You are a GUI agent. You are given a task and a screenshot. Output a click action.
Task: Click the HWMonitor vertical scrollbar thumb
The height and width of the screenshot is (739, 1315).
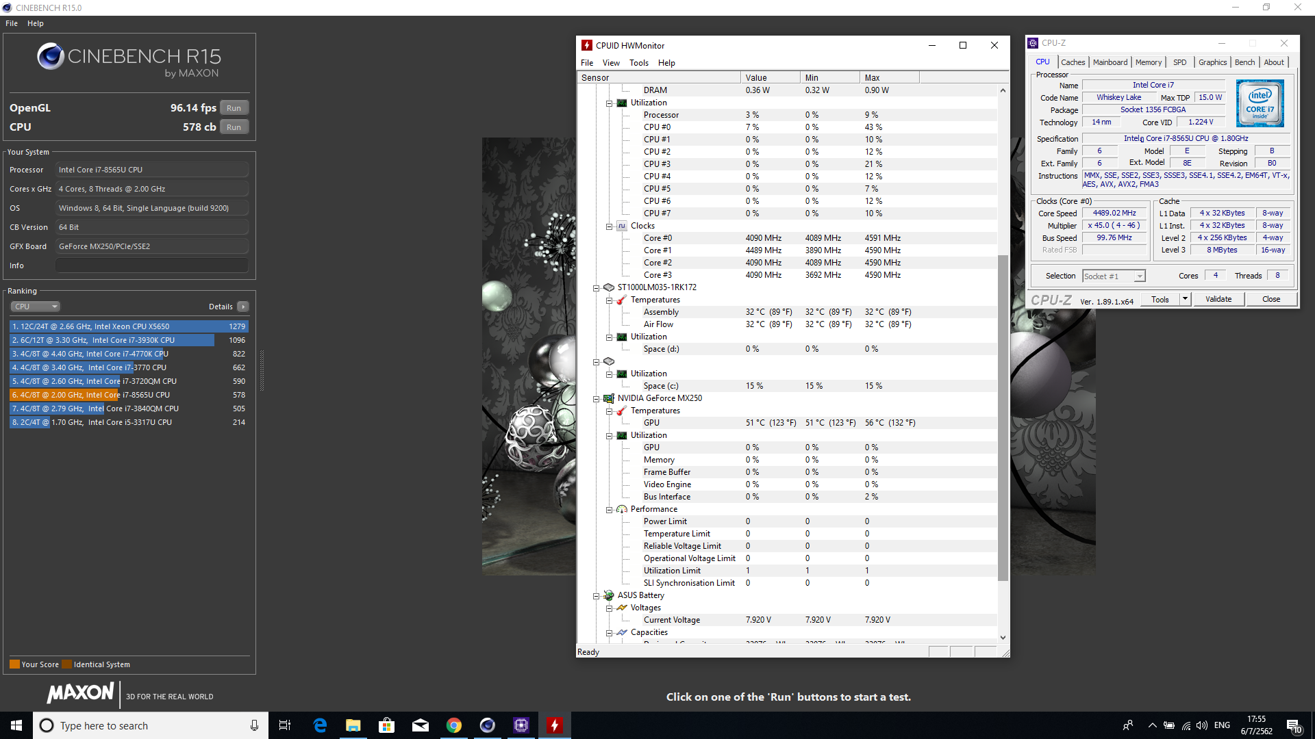pyautogui.click(x=1003, y=417)
